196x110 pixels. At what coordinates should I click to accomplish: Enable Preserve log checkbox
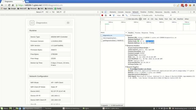pos(131,15)
